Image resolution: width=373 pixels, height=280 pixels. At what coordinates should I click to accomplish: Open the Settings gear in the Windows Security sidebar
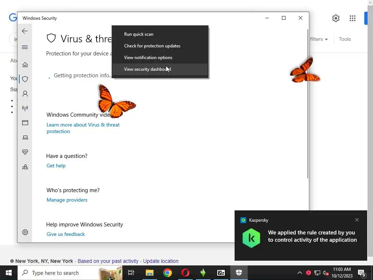25,232
